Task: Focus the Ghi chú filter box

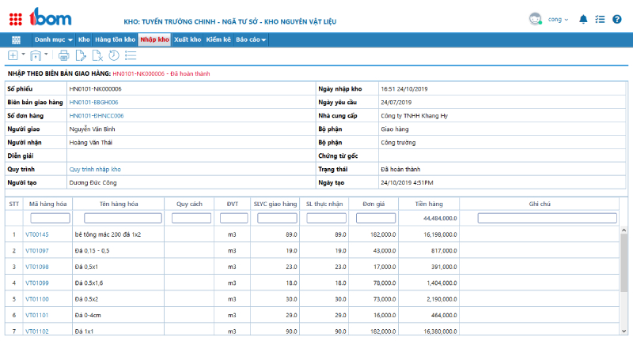Action: pyautogui.click(x=547, y=218)
